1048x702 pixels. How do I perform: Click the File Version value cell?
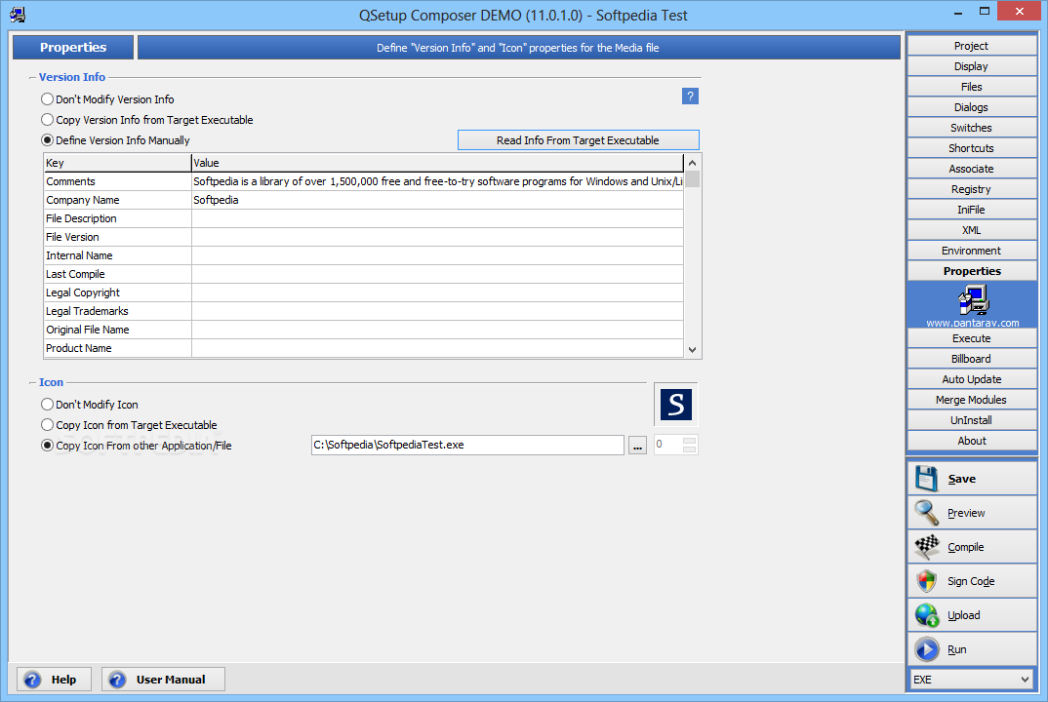(x=437, y=237)
